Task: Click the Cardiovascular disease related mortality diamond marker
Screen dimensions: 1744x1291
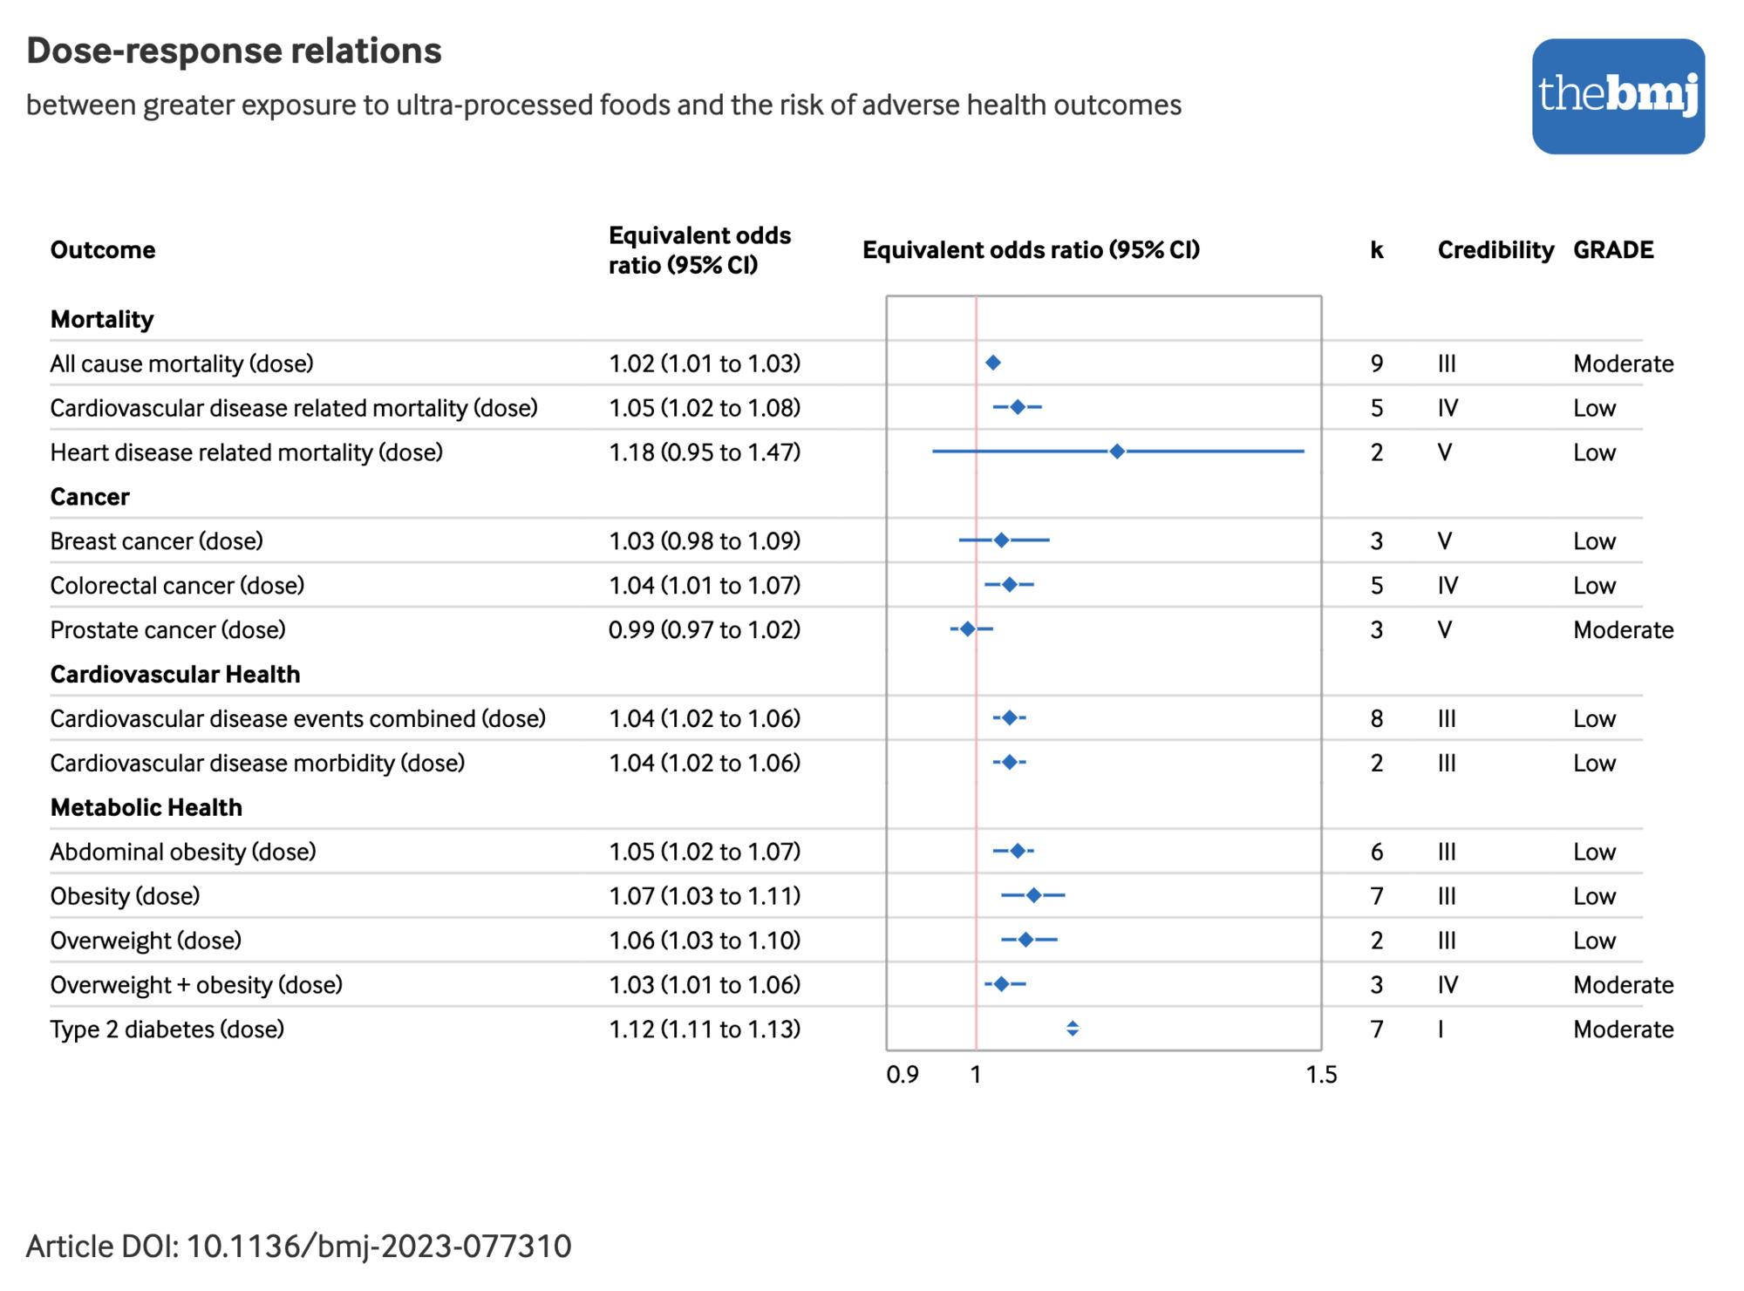Action: pos(1017,407)
